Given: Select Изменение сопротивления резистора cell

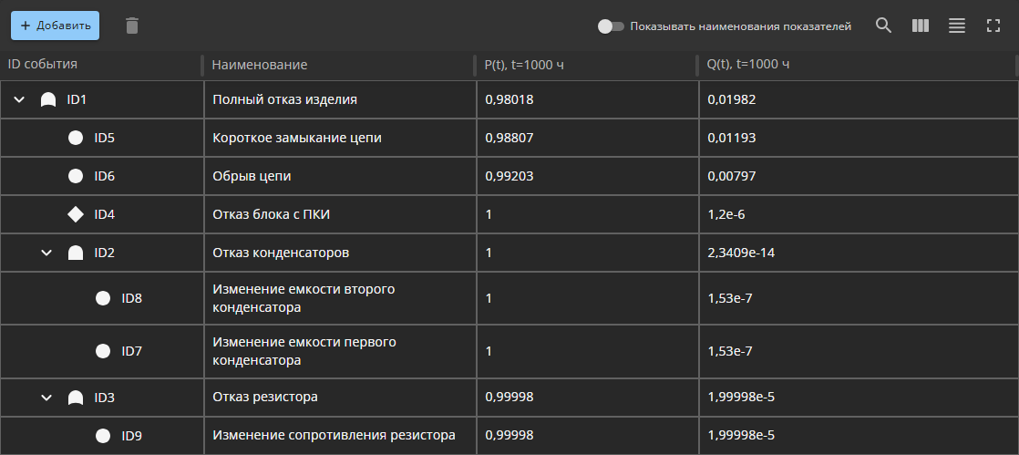Looking at the screenshot, I should coord(341,436).
